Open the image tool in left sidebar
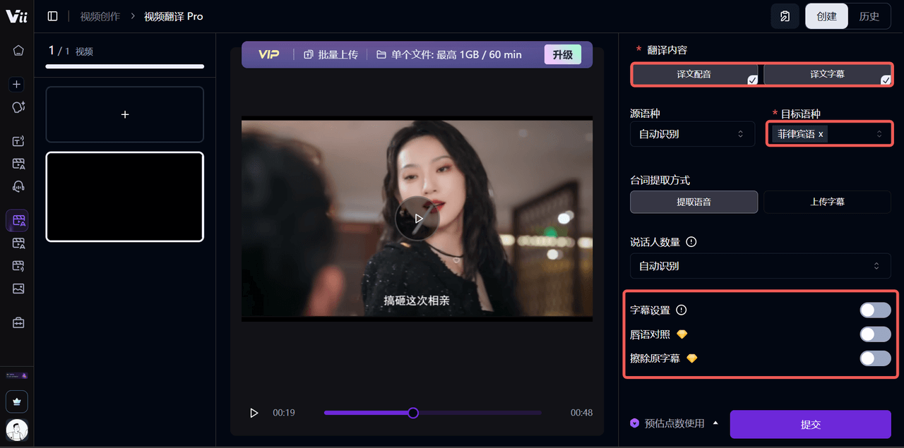 [18, 289]
